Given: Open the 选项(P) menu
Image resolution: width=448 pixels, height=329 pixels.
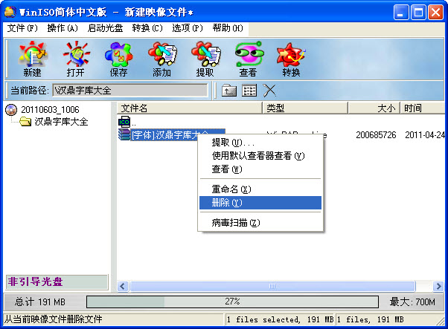Looking at the screenshot, I should (188, 28).
